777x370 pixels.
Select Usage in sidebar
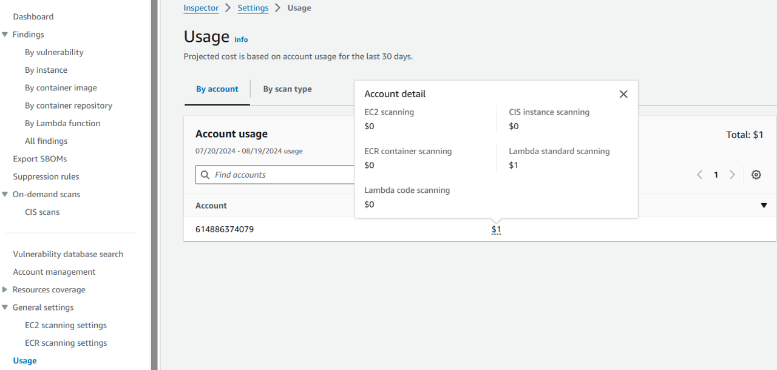pyautogui.click(x=25, y=360)
